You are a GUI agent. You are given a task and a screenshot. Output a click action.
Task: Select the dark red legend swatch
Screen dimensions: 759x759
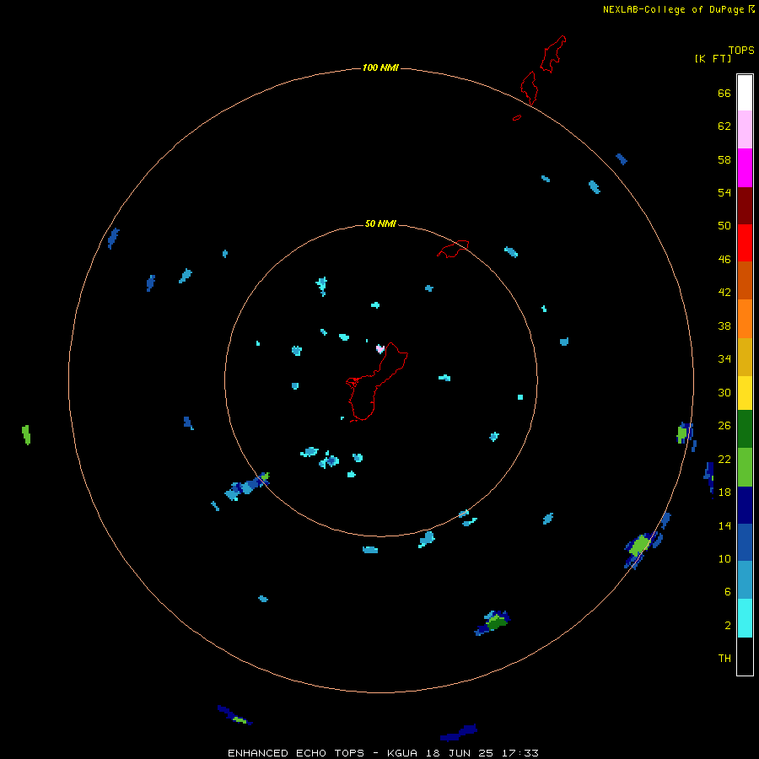coord(745,205)
